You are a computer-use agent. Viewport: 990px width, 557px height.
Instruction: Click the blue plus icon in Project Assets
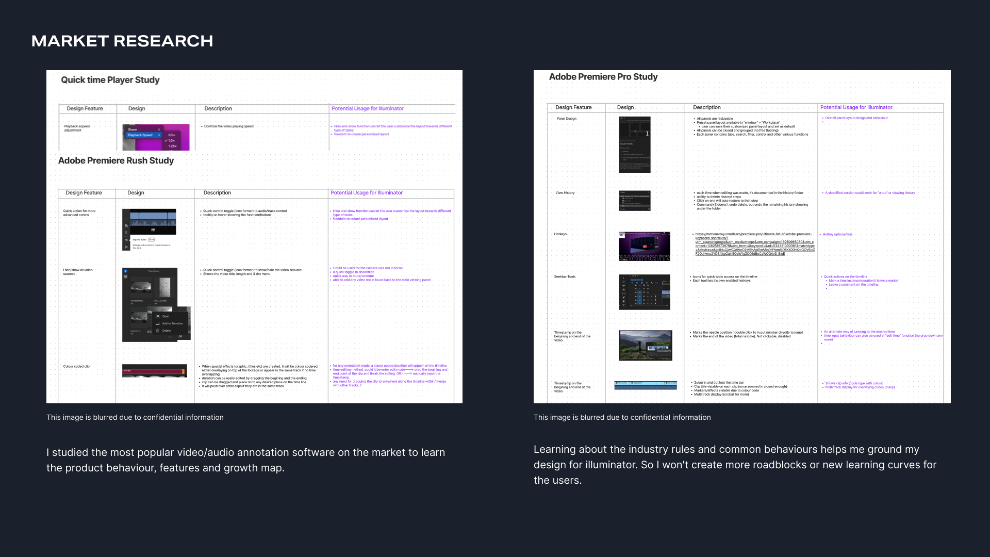coord(125,271)
